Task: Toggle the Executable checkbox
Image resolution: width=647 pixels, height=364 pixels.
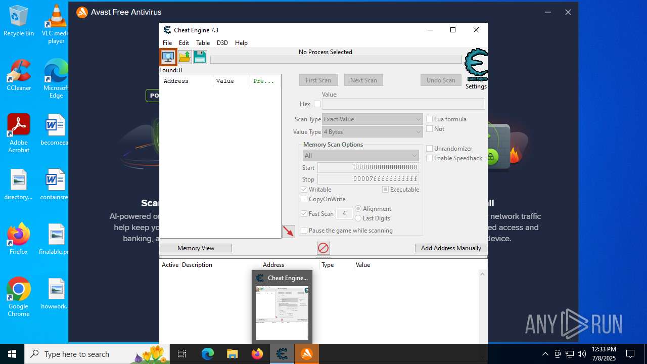Action: [385, 190]
